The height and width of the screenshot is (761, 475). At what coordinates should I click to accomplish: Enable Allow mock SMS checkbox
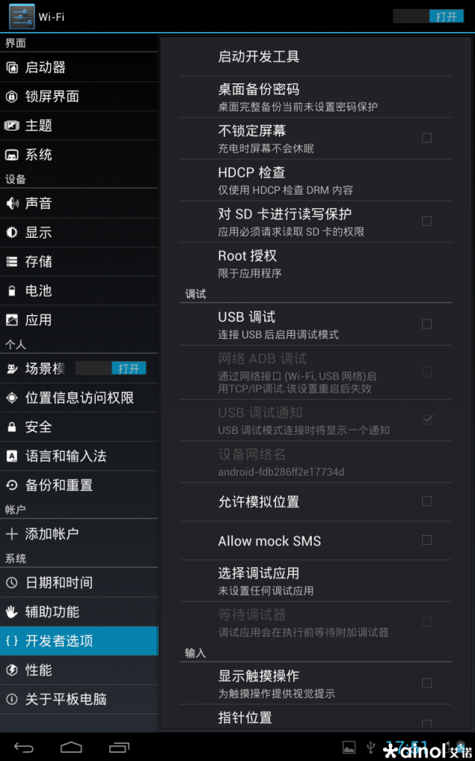427,540
